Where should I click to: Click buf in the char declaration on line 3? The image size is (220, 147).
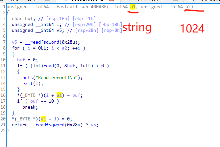29,18
